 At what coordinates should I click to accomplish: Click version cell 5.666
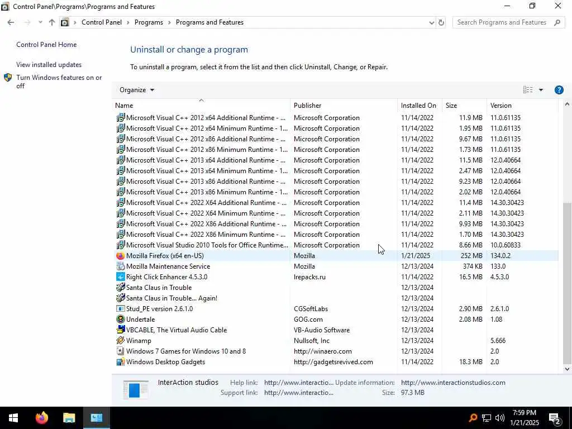click(498, 340)
